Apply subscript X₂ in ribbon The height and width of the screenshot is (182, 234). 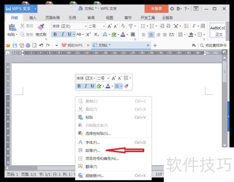[x=96, y=34]
